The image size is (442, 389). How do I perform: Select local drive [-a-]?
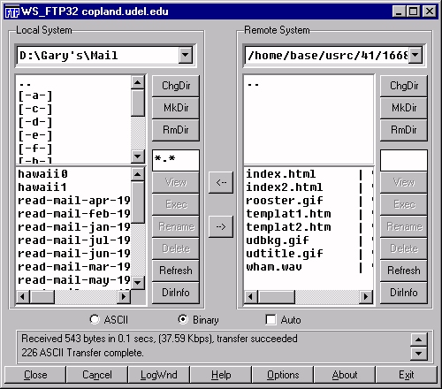coord(35,95)
